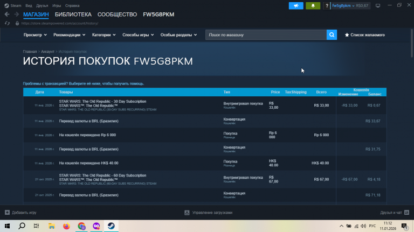Switch to the СООБЩЕСТВО tab

[117, 15]
